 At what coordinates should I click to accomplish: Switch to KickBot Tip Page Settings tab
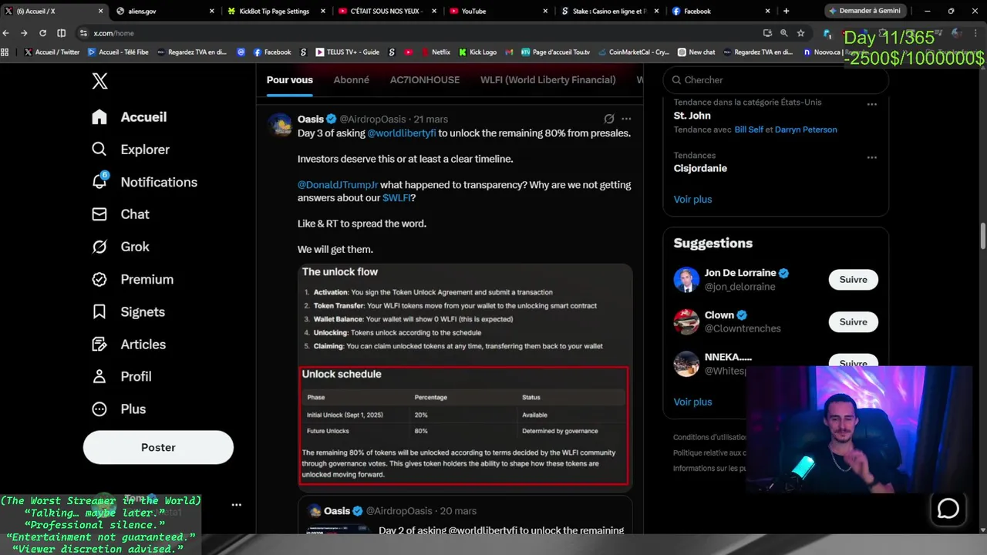tap(276, 11)
